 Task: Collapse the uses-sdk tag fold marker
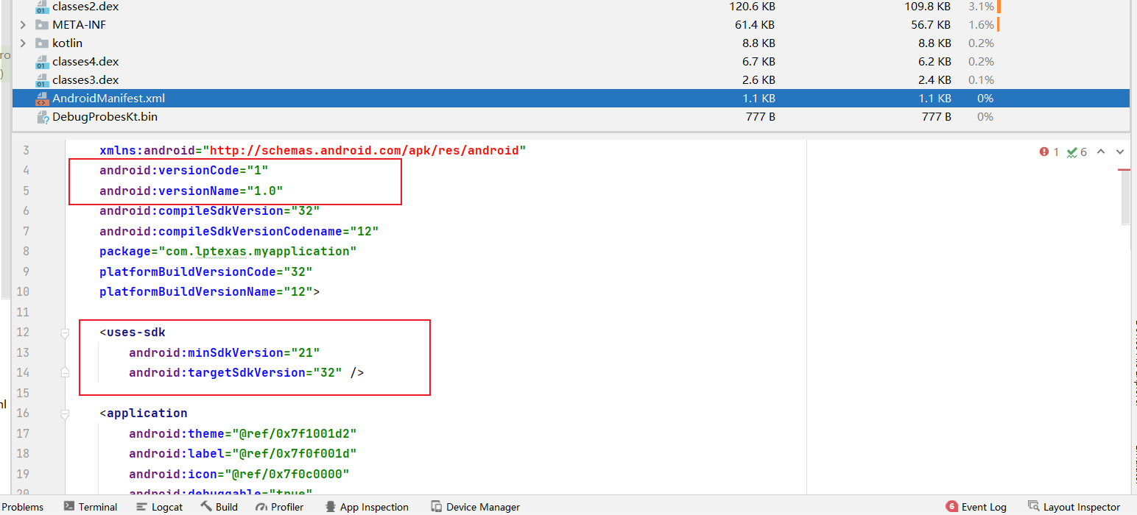[65, 333]
